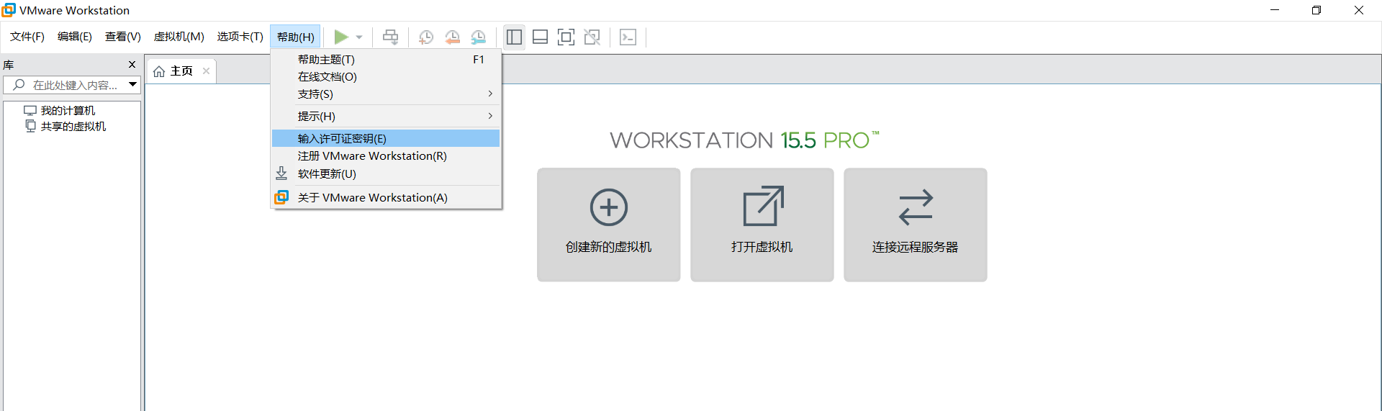Screen dimensions: 1382x411
Task: Click the library search input field
Action: [72, 85]
